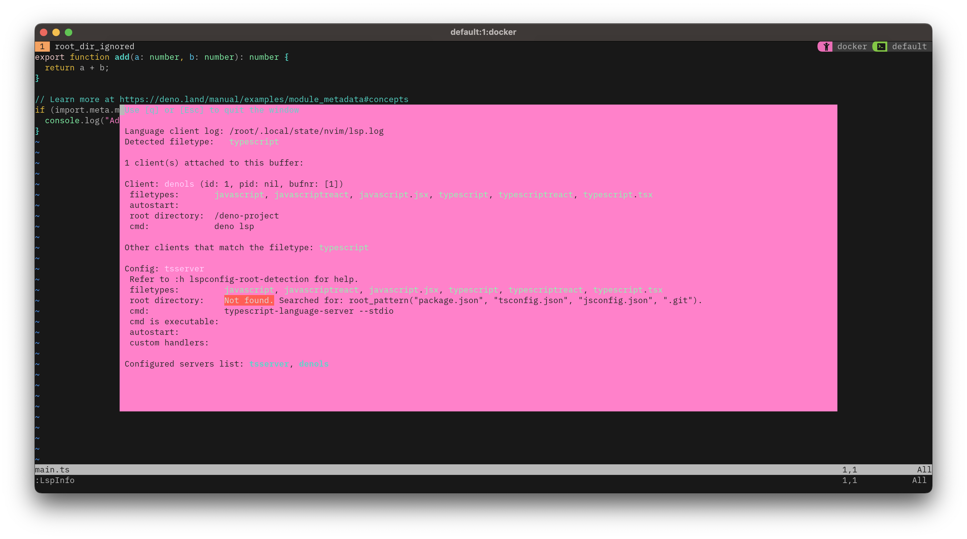Click the orange window number 1 badge
The height and width of the screenshot is (539, 967).
tap(42, 46)
